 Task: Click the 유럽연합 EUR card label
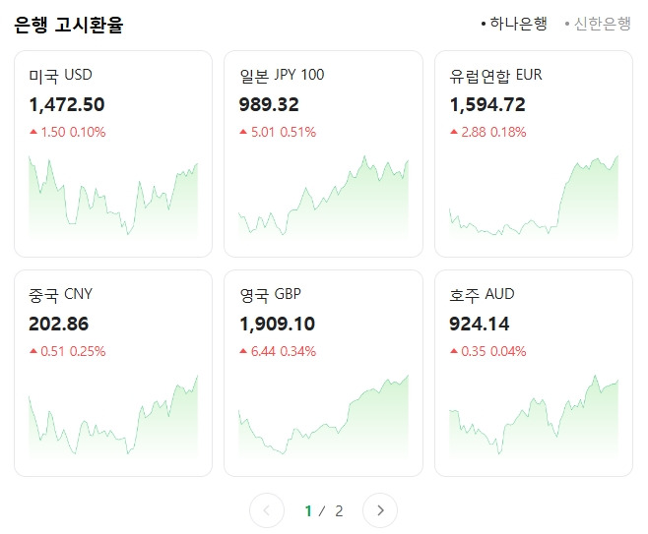[x=495, y=76]
